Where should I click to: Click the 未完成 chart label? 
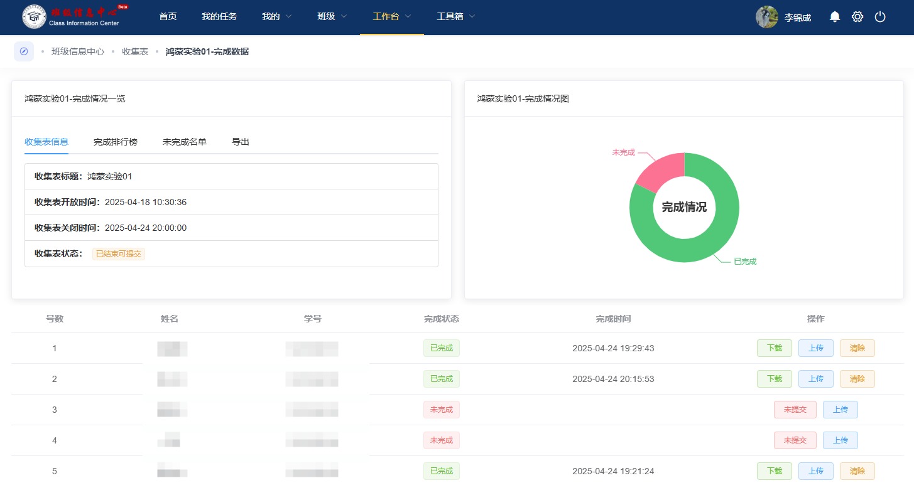(623, 152)
